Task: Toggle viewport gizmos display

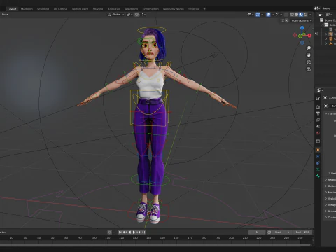Action: (258, 15)
